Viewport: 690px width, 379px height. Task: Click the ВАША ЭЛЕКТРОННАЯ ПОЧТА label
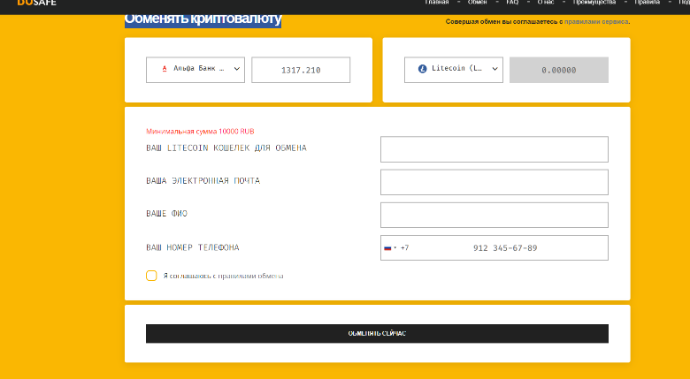(203, 181)
